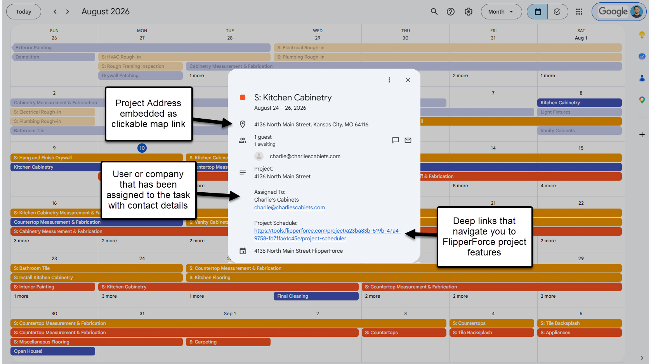Open Bathroom Tile event on Aug 2
The width and height of the screenshot is (651, 364).
pos(58,131)
